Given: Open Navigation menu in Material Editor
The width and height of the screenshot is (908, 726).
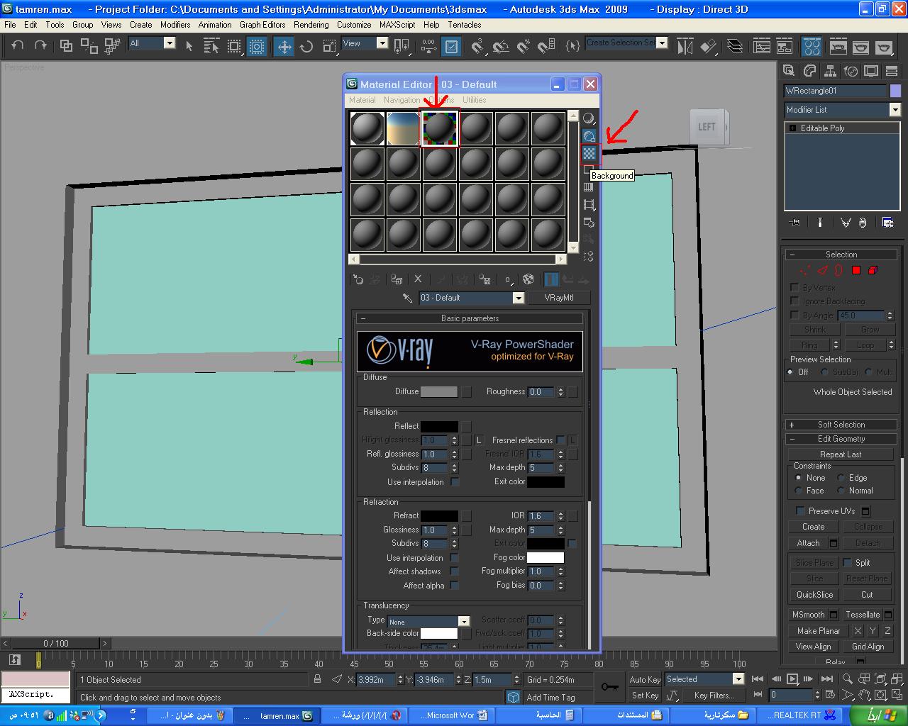Looking at the screenshot, I should click(402, 100).
